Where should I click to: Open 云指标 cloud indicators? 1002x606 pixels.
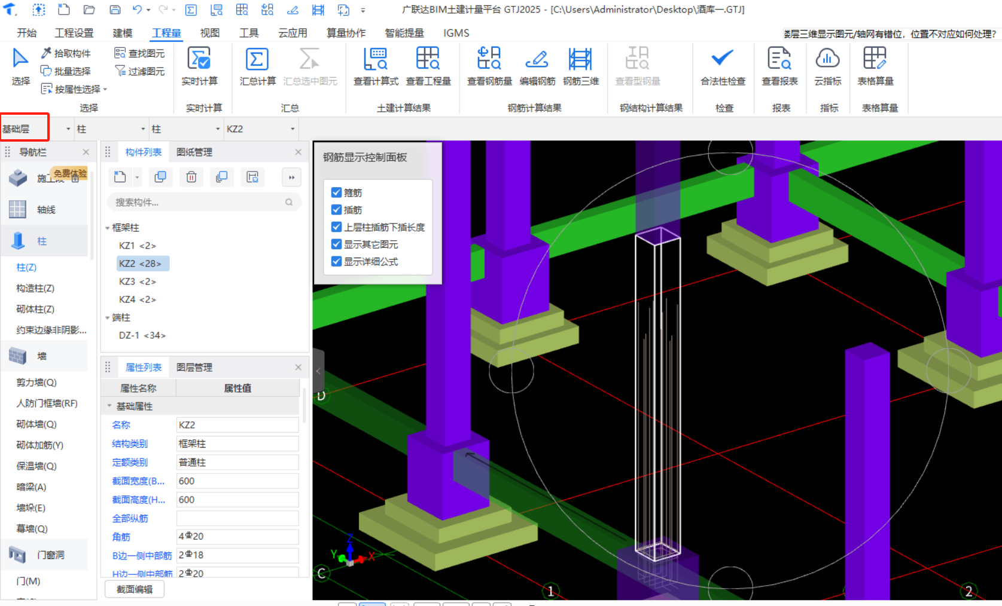(x=827, y=66)
